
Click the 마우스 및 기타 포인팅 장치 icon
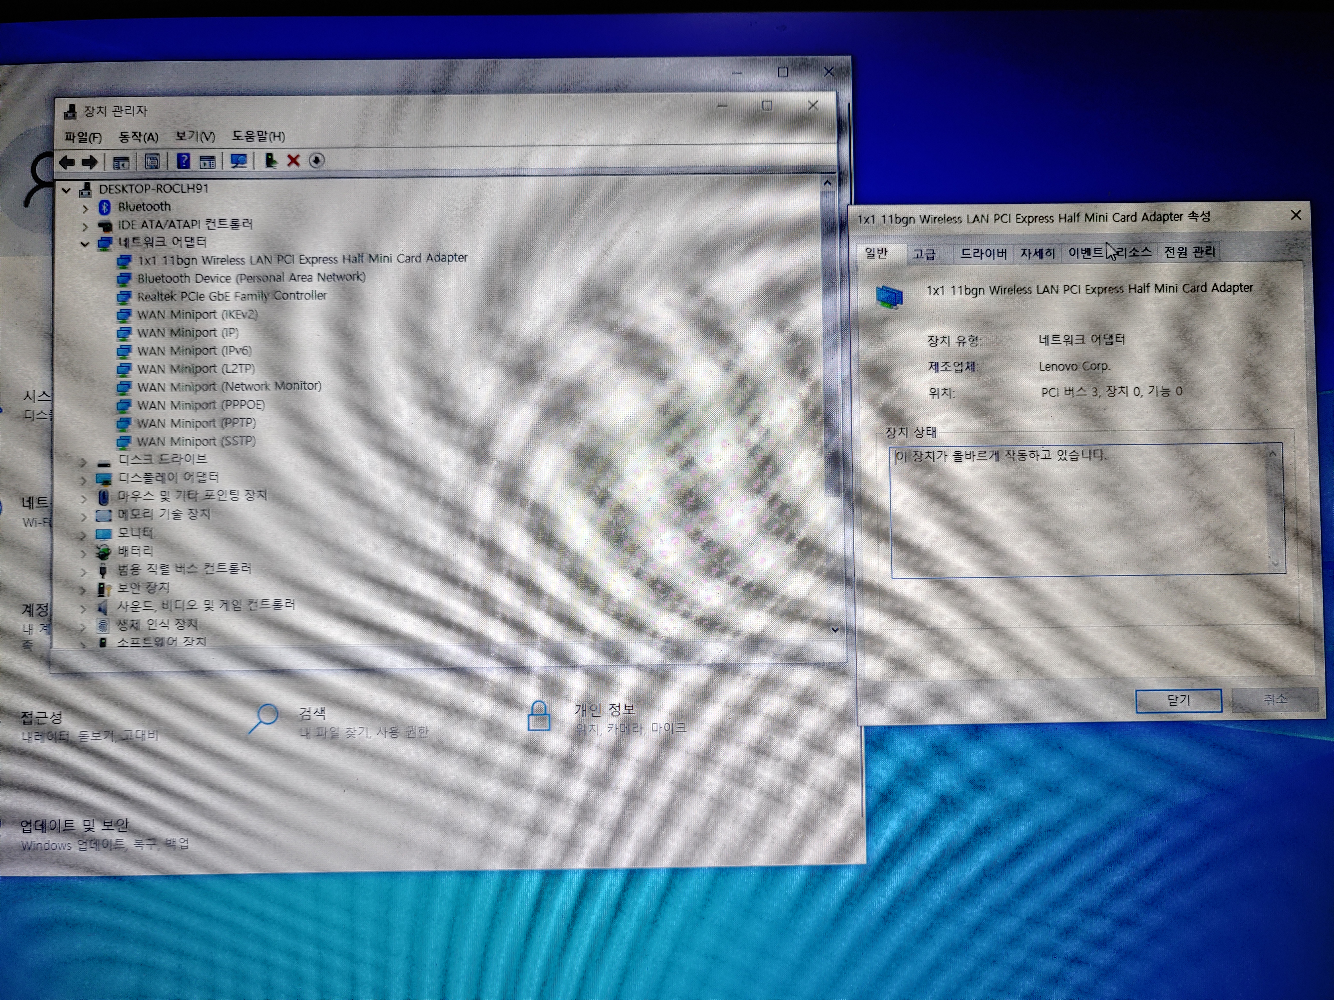(x=104, y=497)
